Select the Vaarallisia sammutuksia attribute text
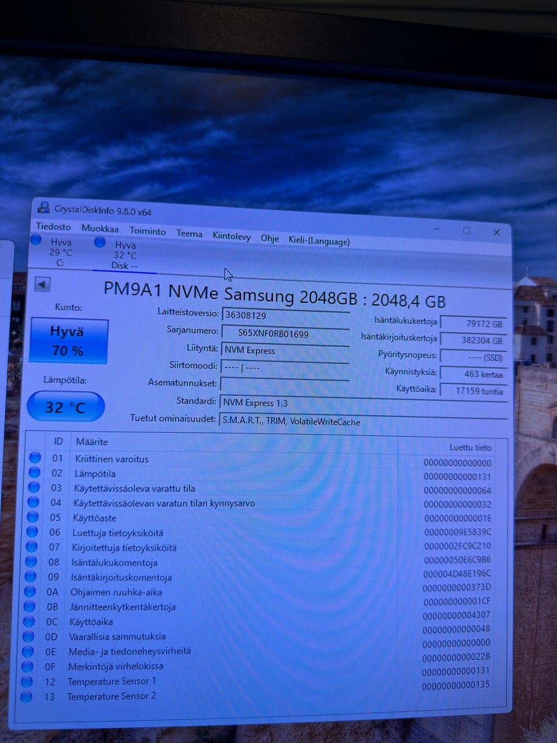 click(117, 636)
